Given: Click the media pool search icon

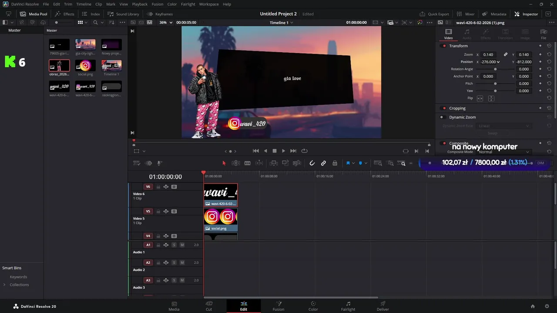Looking at the screenshot, I should [95, 22].
